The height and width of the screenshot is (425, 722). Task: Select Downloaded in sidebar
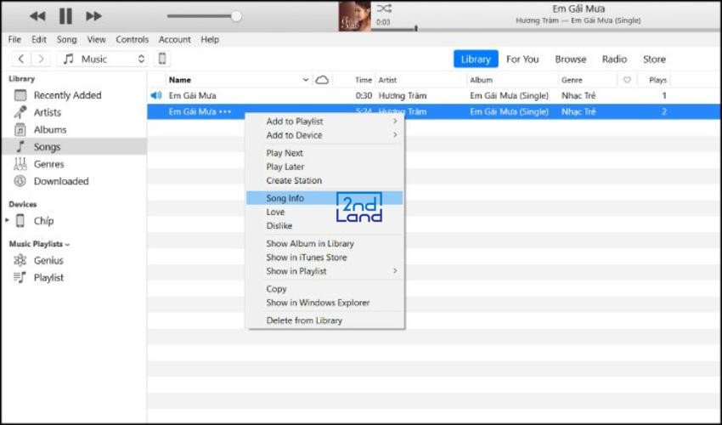[x=74, y=182]
